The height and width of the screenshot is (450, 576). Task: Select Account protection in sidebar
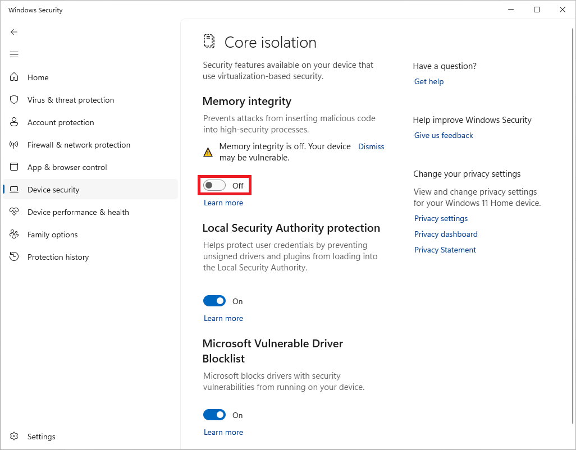click(61, 122)
